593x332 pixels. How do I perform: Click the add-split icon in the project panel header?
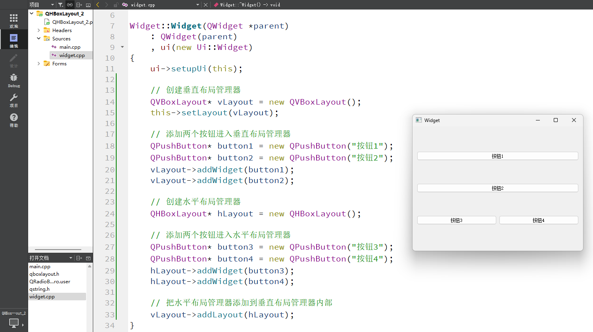click(79, 4)
